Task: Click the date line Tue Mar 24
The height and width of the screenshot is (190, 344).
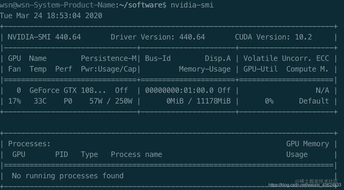Action: (x=51, y=16)
